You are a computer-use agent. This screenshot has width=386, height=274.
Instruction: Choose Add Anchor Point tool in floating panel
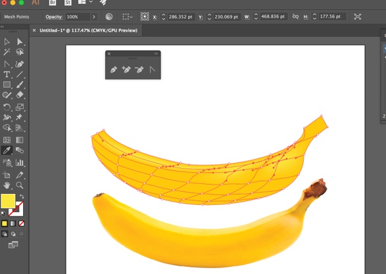pos(126,70)
